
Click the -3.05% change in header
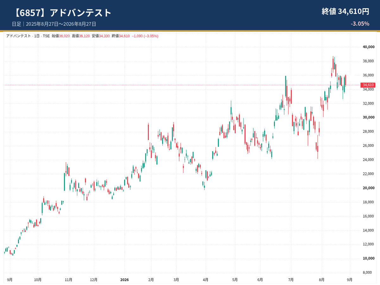(x=360, y=24)
